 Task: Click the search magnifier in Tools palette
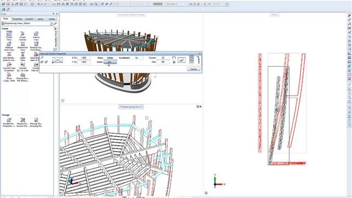click(x=56, y=23)
